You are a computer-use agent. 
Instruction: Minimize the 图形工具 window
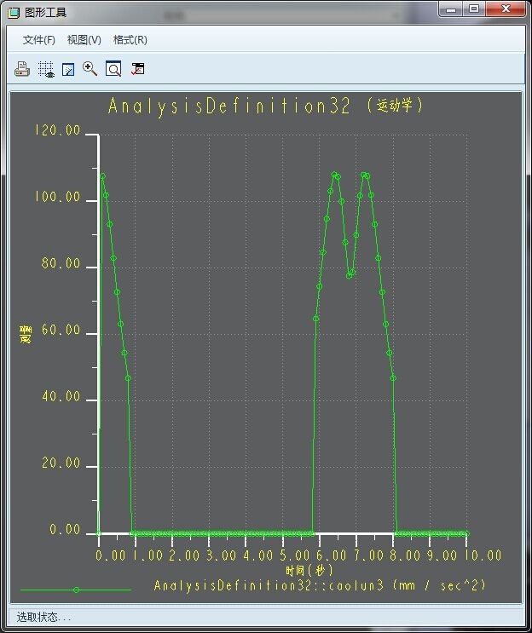[451, 9]
